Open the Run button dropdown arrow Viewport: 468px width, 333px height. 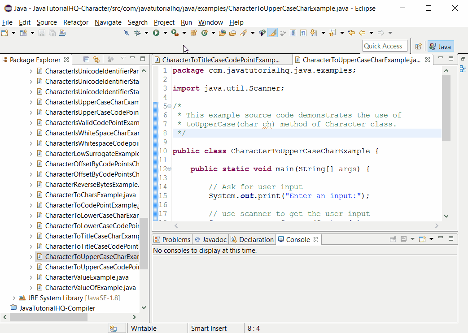pyautogui.click(x=164, y=33)
